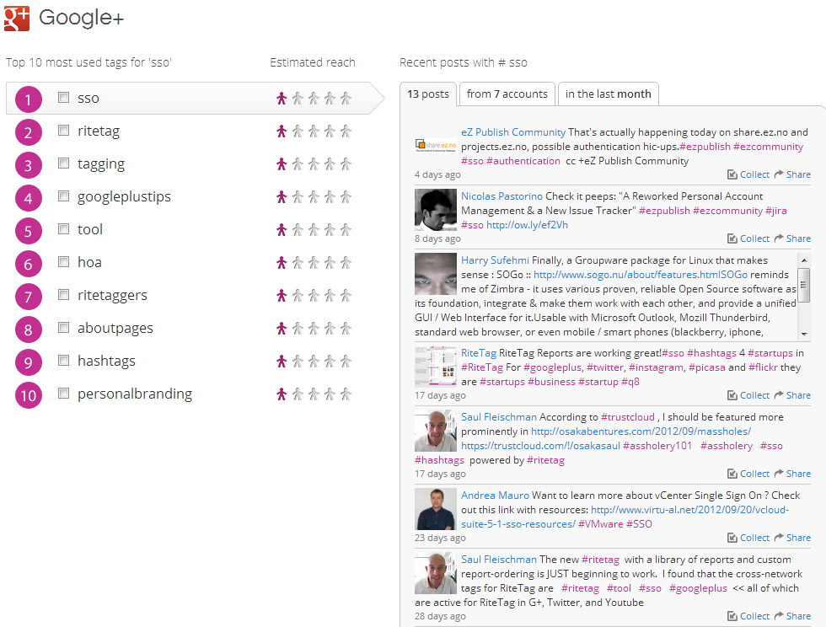Check the googleplustips checkbox
This screenshot has width=826, height=627.
64,196
